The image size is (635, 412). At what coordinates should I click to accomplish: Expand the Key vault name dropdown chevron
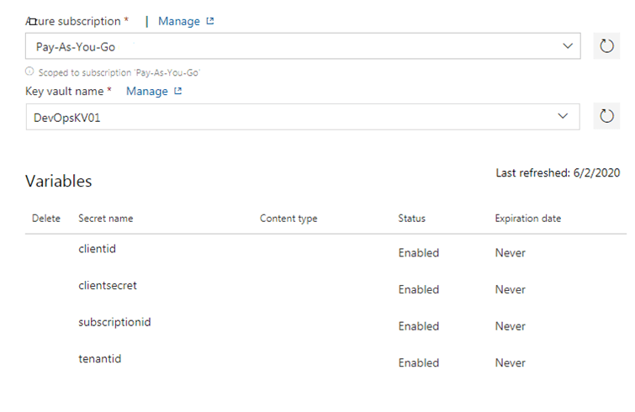tap(564, 117)
